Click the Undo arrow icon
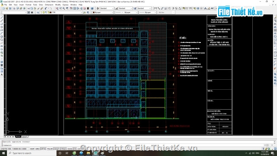277x156 pixels. 46,8
